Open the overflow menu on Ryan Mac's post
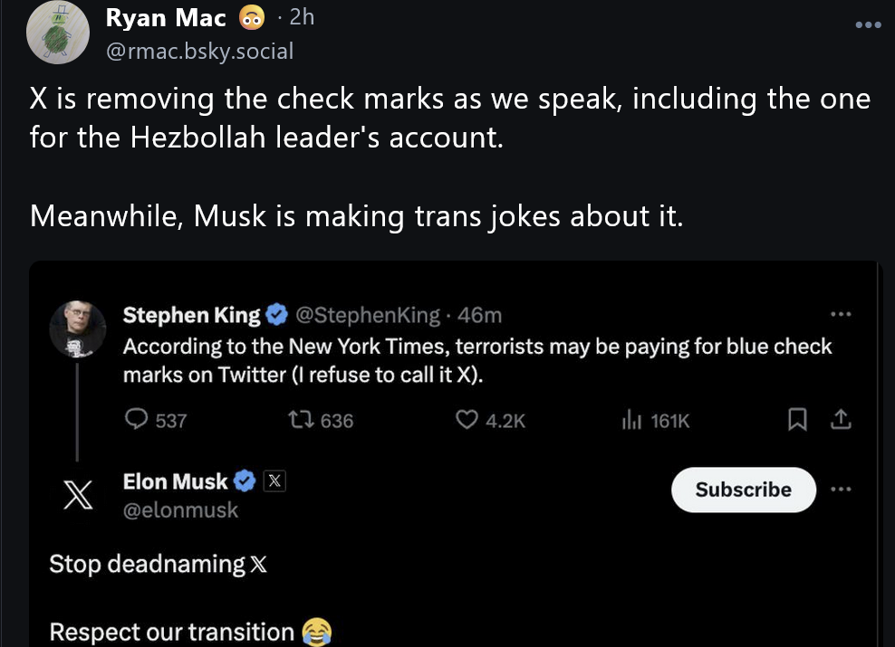Image resolution: width=895 pixels, height=647 pixels. point(868,25)
